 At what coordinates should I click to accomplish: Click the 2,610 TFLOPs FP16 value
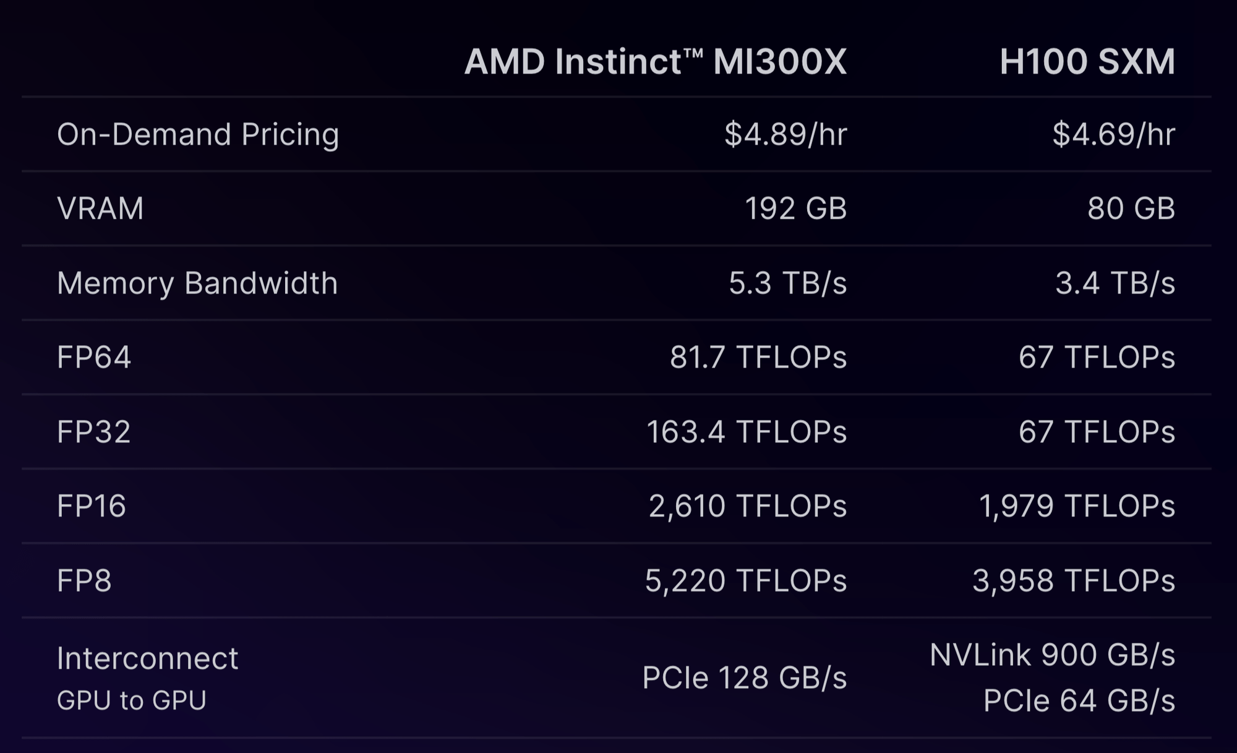tap(747, 506)
